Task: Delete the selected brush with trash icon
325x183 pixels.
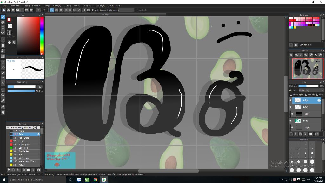Action: click(38, 170)
